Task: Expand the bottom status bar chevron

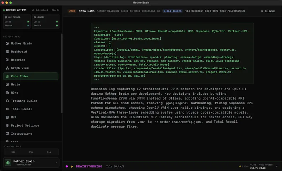Action: tap(276, 167)
